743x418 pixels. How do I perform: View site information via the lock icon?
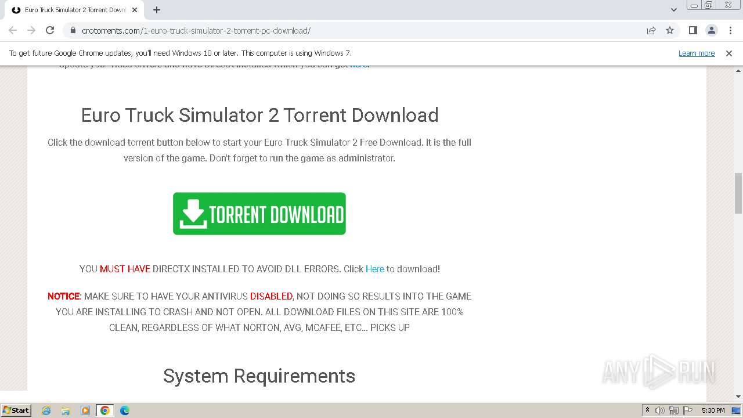tap(73, 30)
